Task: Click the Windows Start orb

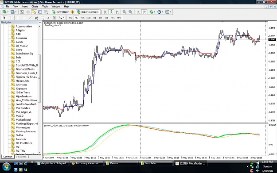Action: (6, 166)
